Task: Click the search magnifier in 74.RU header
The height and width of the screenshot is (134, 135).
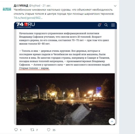Action: pyautogui.click(x=106, y=25)
